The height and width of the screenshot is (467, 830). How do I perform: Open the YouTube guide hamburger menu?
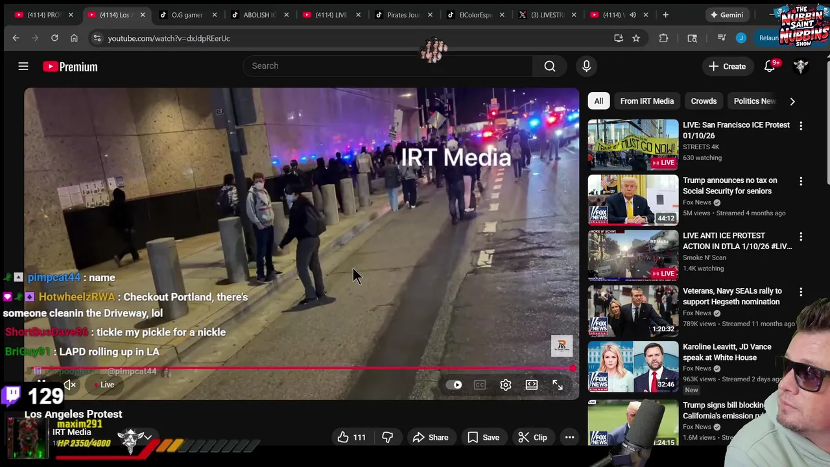pos(23,66)
